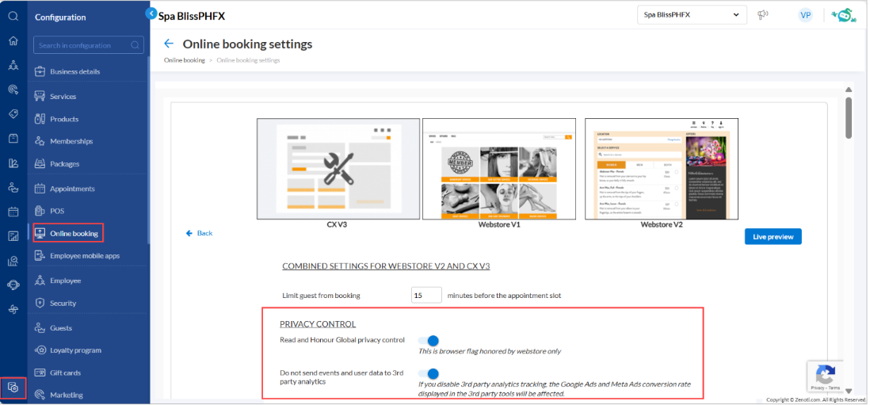Click the Memberships icon in sidebar

(x=40, y=141)
